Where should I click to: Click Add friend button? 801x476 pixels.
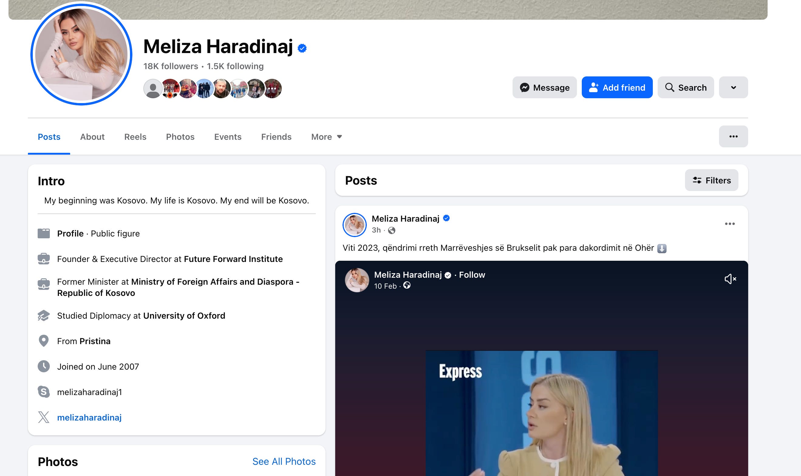tap(617, 88)
